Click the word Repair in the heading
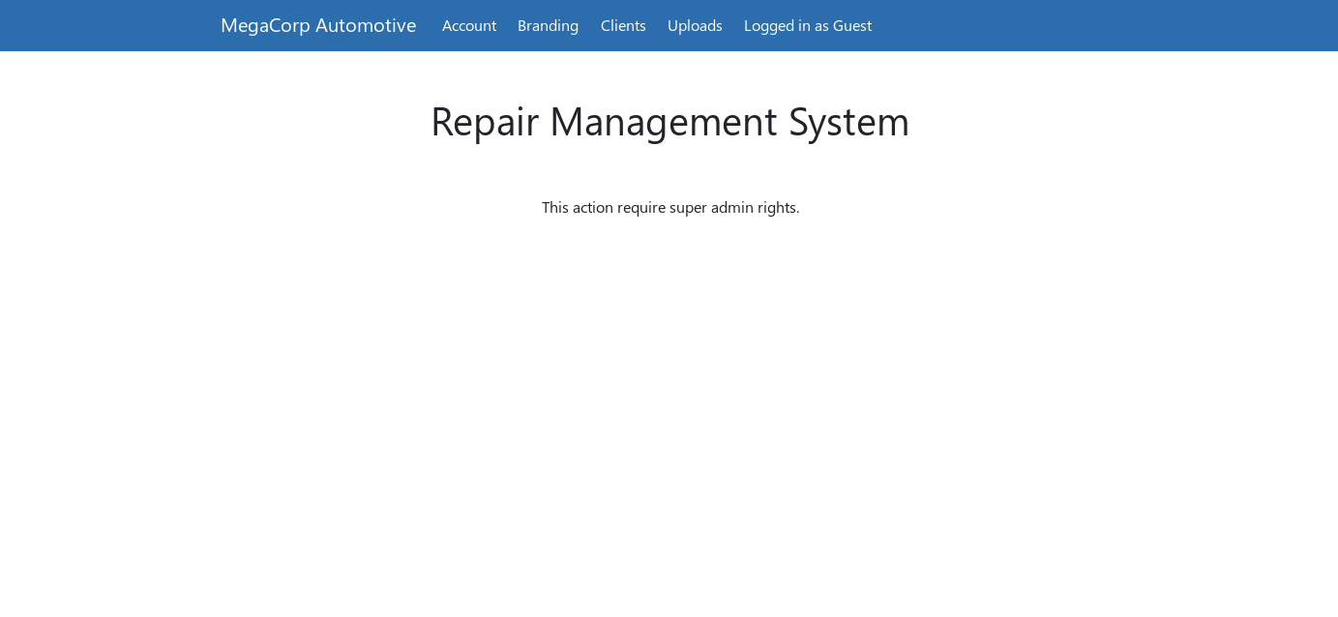The width and height of the screenshot is (1338, 617). pos(484,121)
